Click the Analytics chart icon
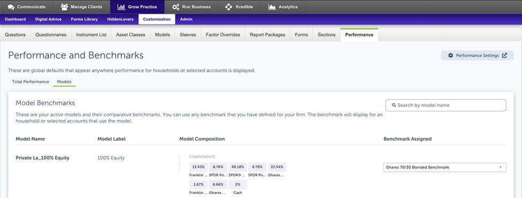522x198 pixels. coord(272,7)
